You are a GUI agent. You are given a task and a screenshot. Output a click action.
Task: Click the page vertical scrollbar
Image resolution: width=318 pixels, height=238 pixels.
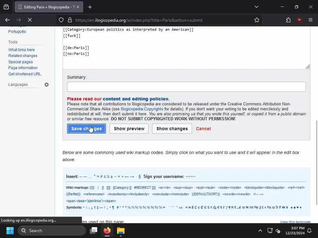pyautogui.click(x=316, y=163)
